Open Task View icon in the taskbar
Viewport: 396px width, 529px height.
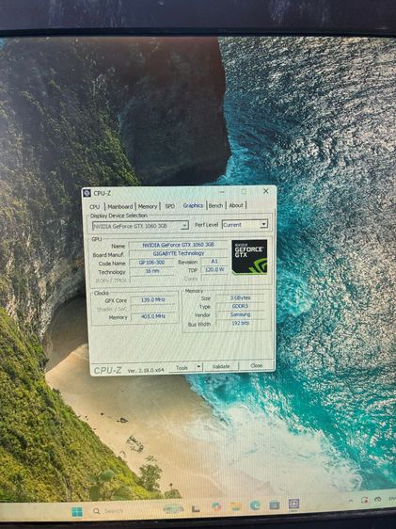(196, 508)
